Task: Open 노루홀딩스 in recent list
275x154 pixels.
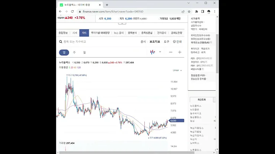Action: pos(196,150)
